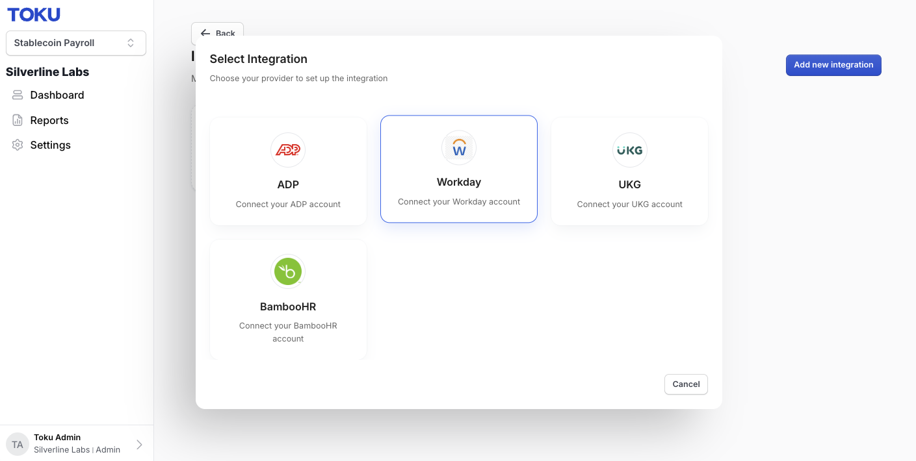Screen dimensions: 916x461
Task: Click the 'Connect your Workday account' text
Action: (459, 202)
